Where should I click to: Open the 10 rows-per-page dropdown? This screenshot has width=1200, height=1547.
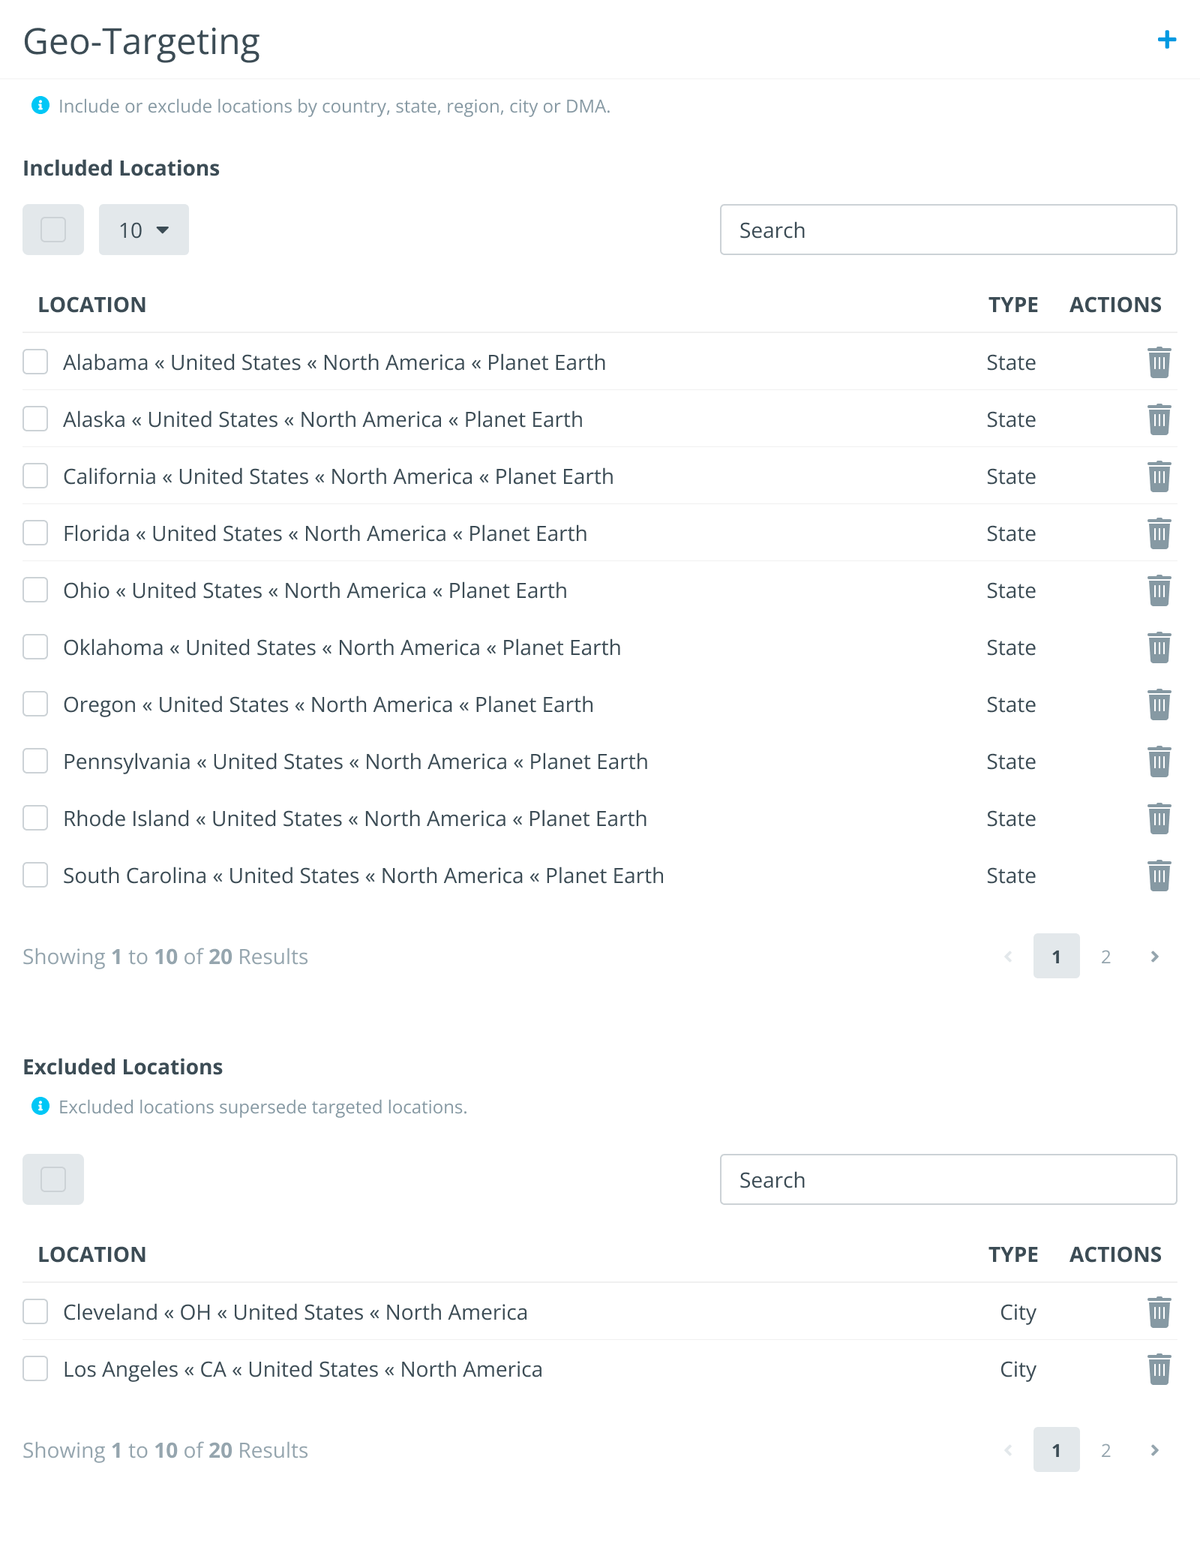tap(144, 230)
